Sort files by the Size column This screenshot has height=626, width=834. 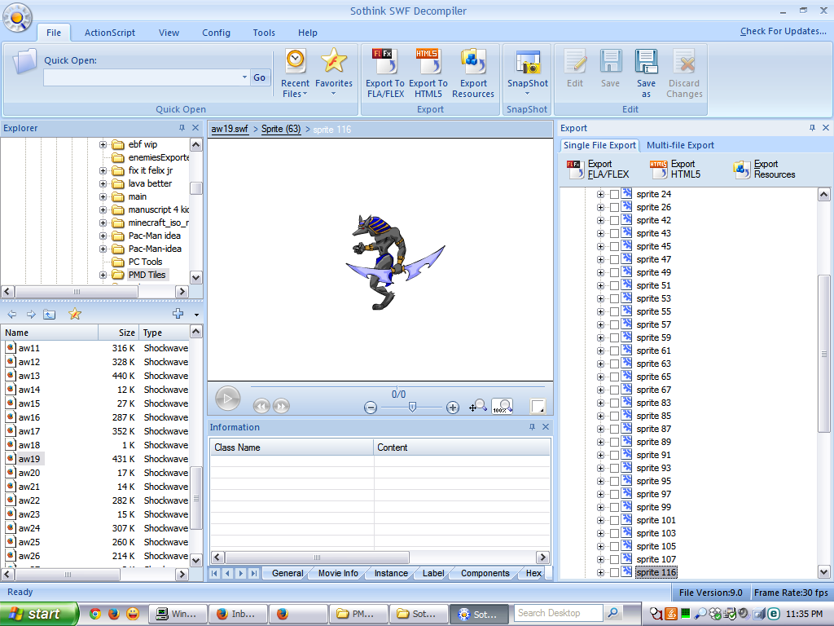pos(119,333)
